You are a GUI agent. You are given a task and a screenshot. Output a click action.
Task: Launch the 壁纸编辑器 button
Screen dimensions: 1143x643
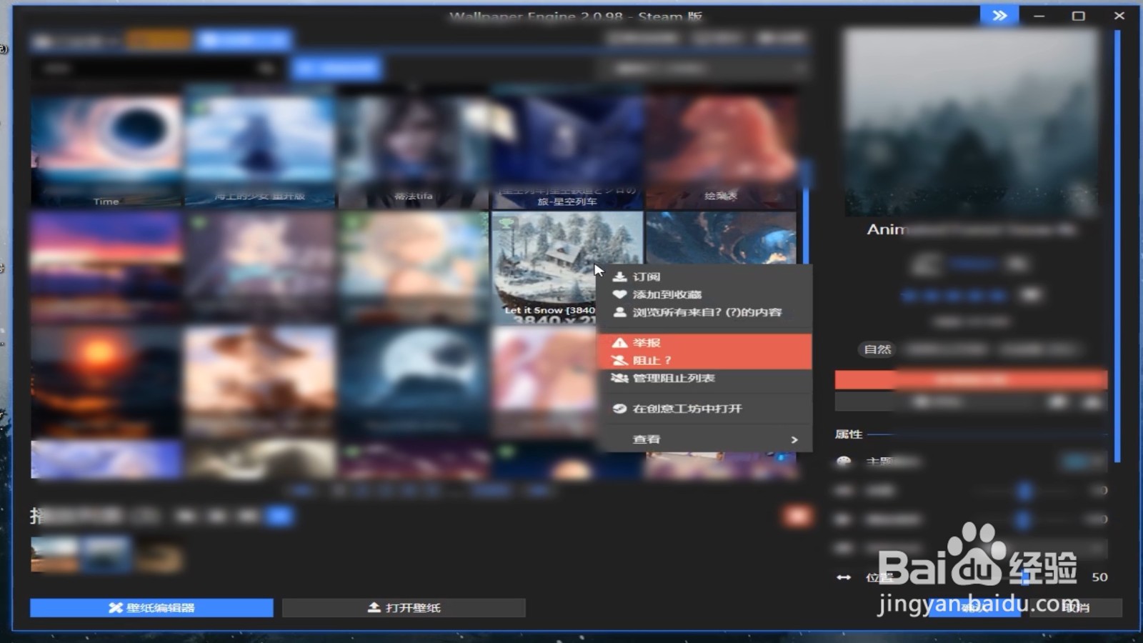pyautogui.click(x=151, y=608)
